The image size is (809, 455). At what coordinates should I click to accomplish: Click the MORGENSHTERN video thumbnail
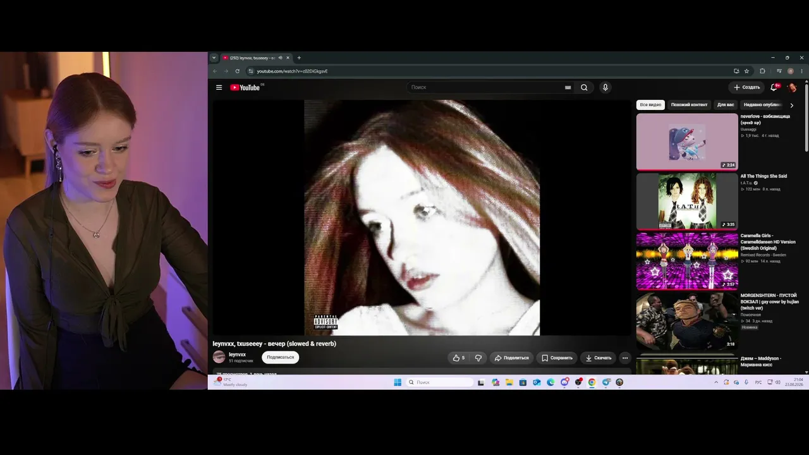[x=687, y=320]
